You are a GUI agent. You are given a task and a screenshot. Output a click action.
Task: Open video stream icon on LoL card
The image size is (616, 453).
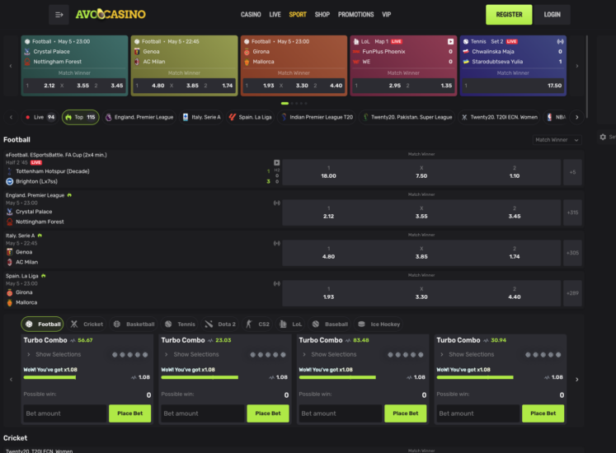pyautogui.click(x=450, y=42)
